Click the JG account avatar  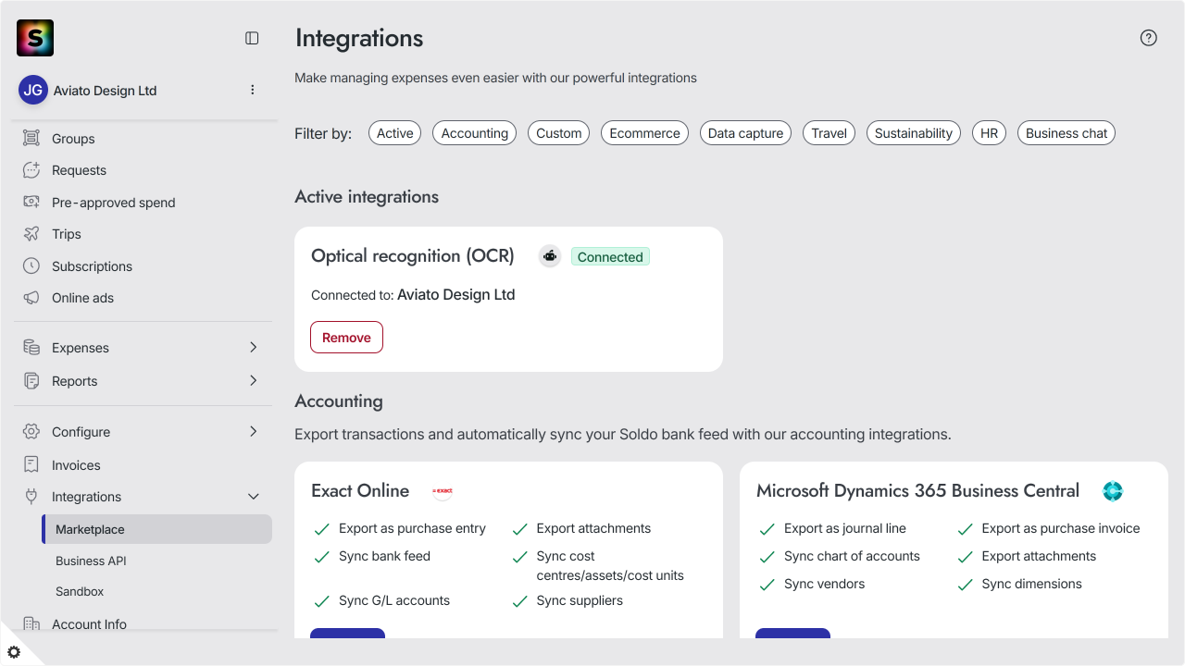pyautogui.click(x=33, y=90)
